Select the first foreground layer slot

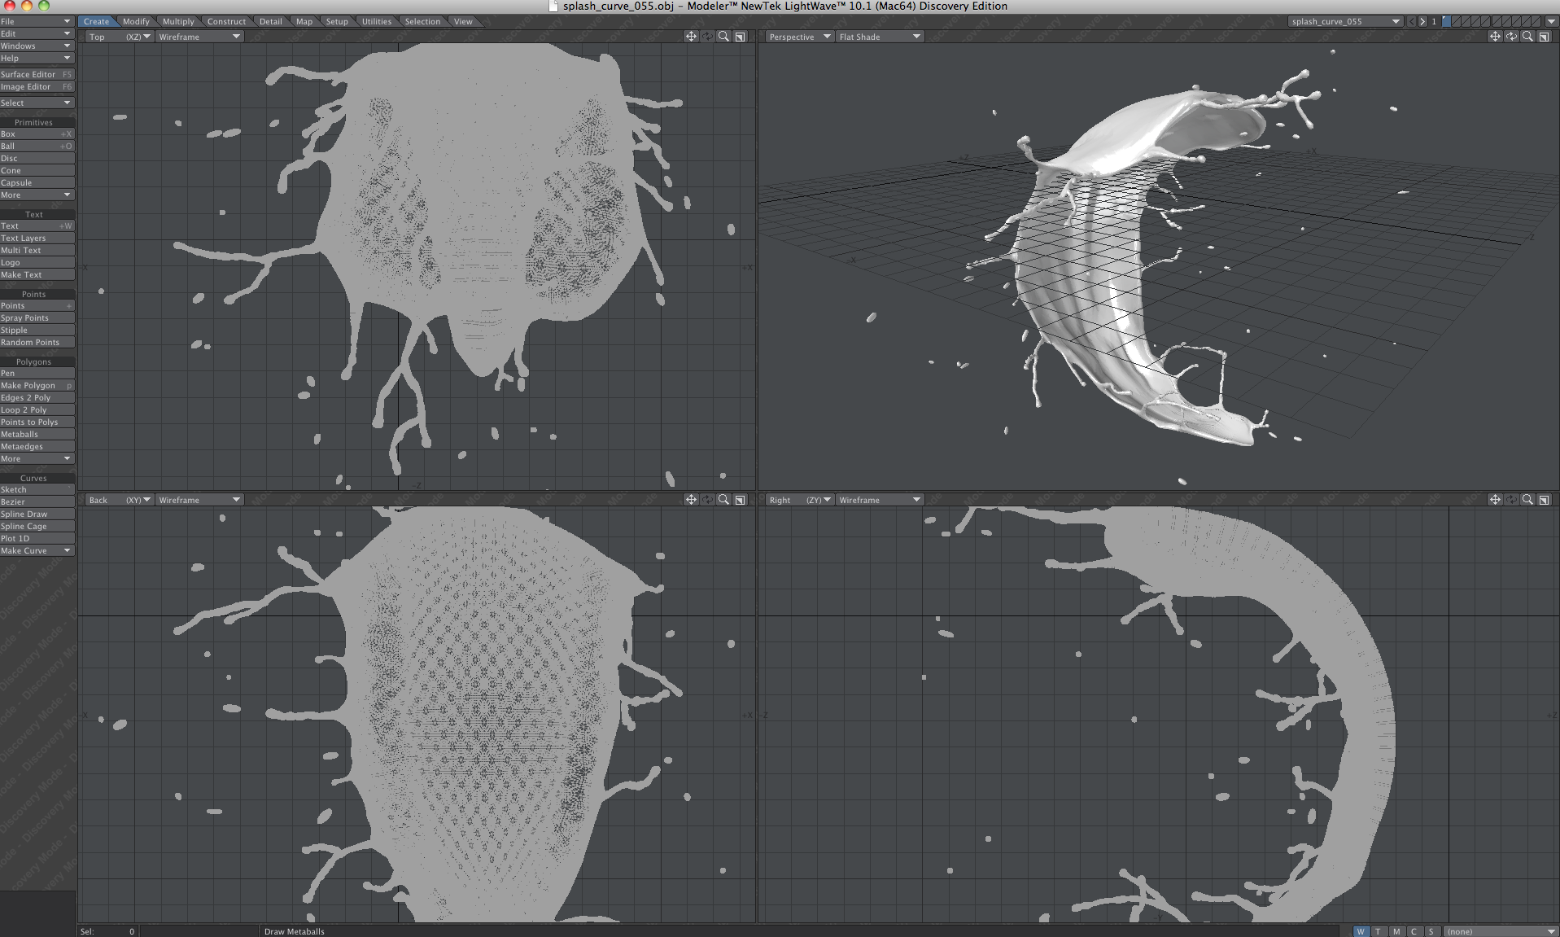point(1447,22)
